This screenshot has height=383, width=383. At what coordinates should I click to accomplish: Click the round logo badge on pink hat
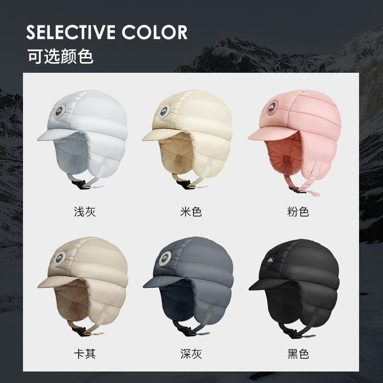pos(271,107)
